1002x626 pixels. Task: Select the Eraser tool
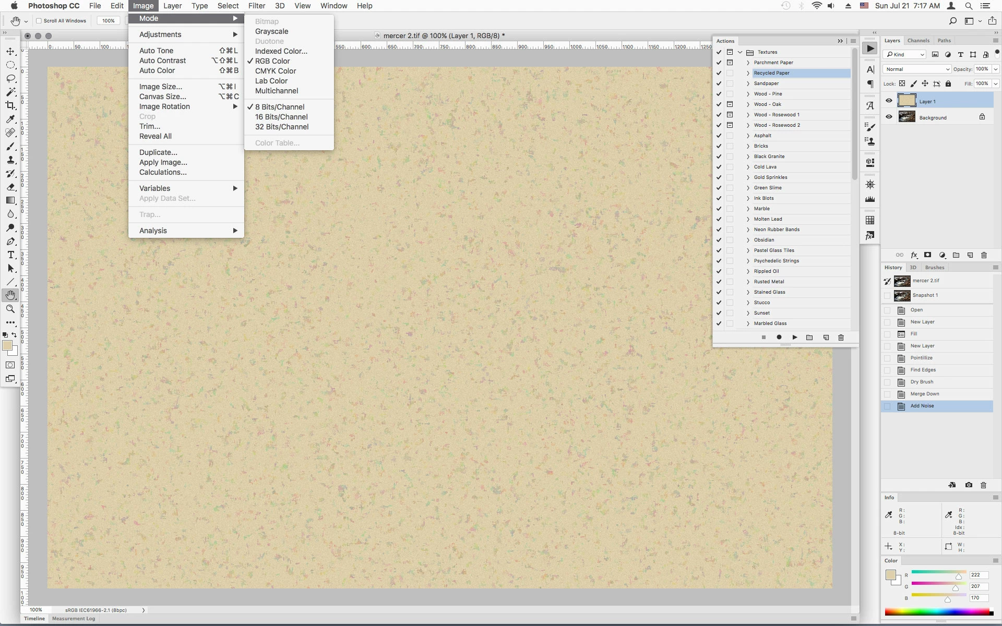click(x=10, y=187)
